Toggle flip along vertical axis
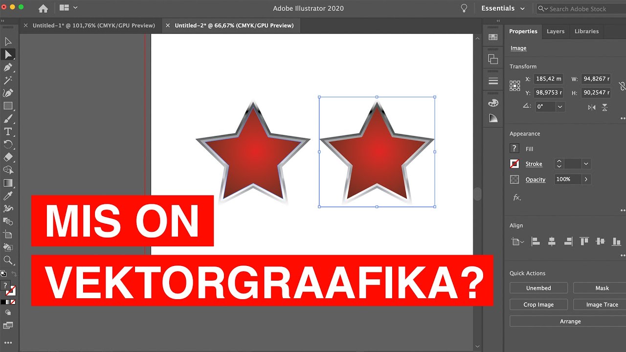 pyautogui.click(x=605, y=107)
